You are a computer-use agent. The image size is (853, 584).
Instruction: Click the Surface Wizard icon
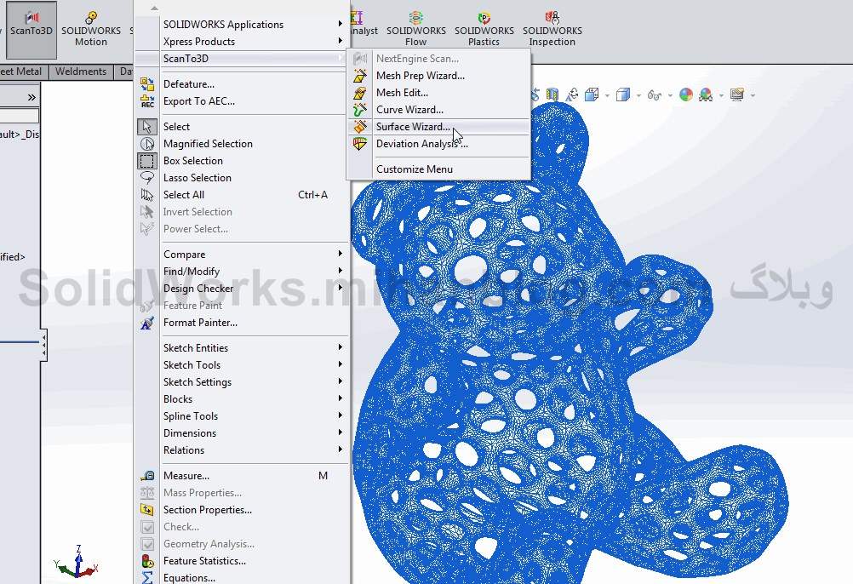point(359,127)
